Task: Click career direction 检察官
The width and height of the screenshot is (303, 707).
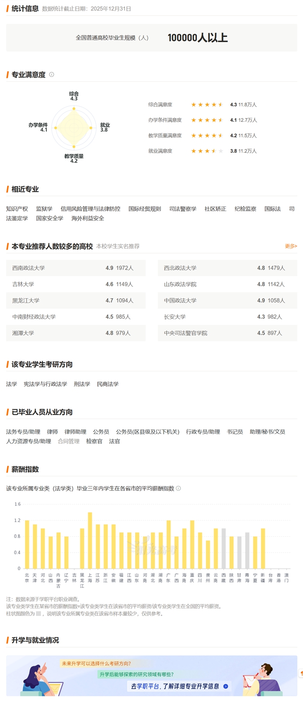Action: pyautogui.click(x=94, y=441)
